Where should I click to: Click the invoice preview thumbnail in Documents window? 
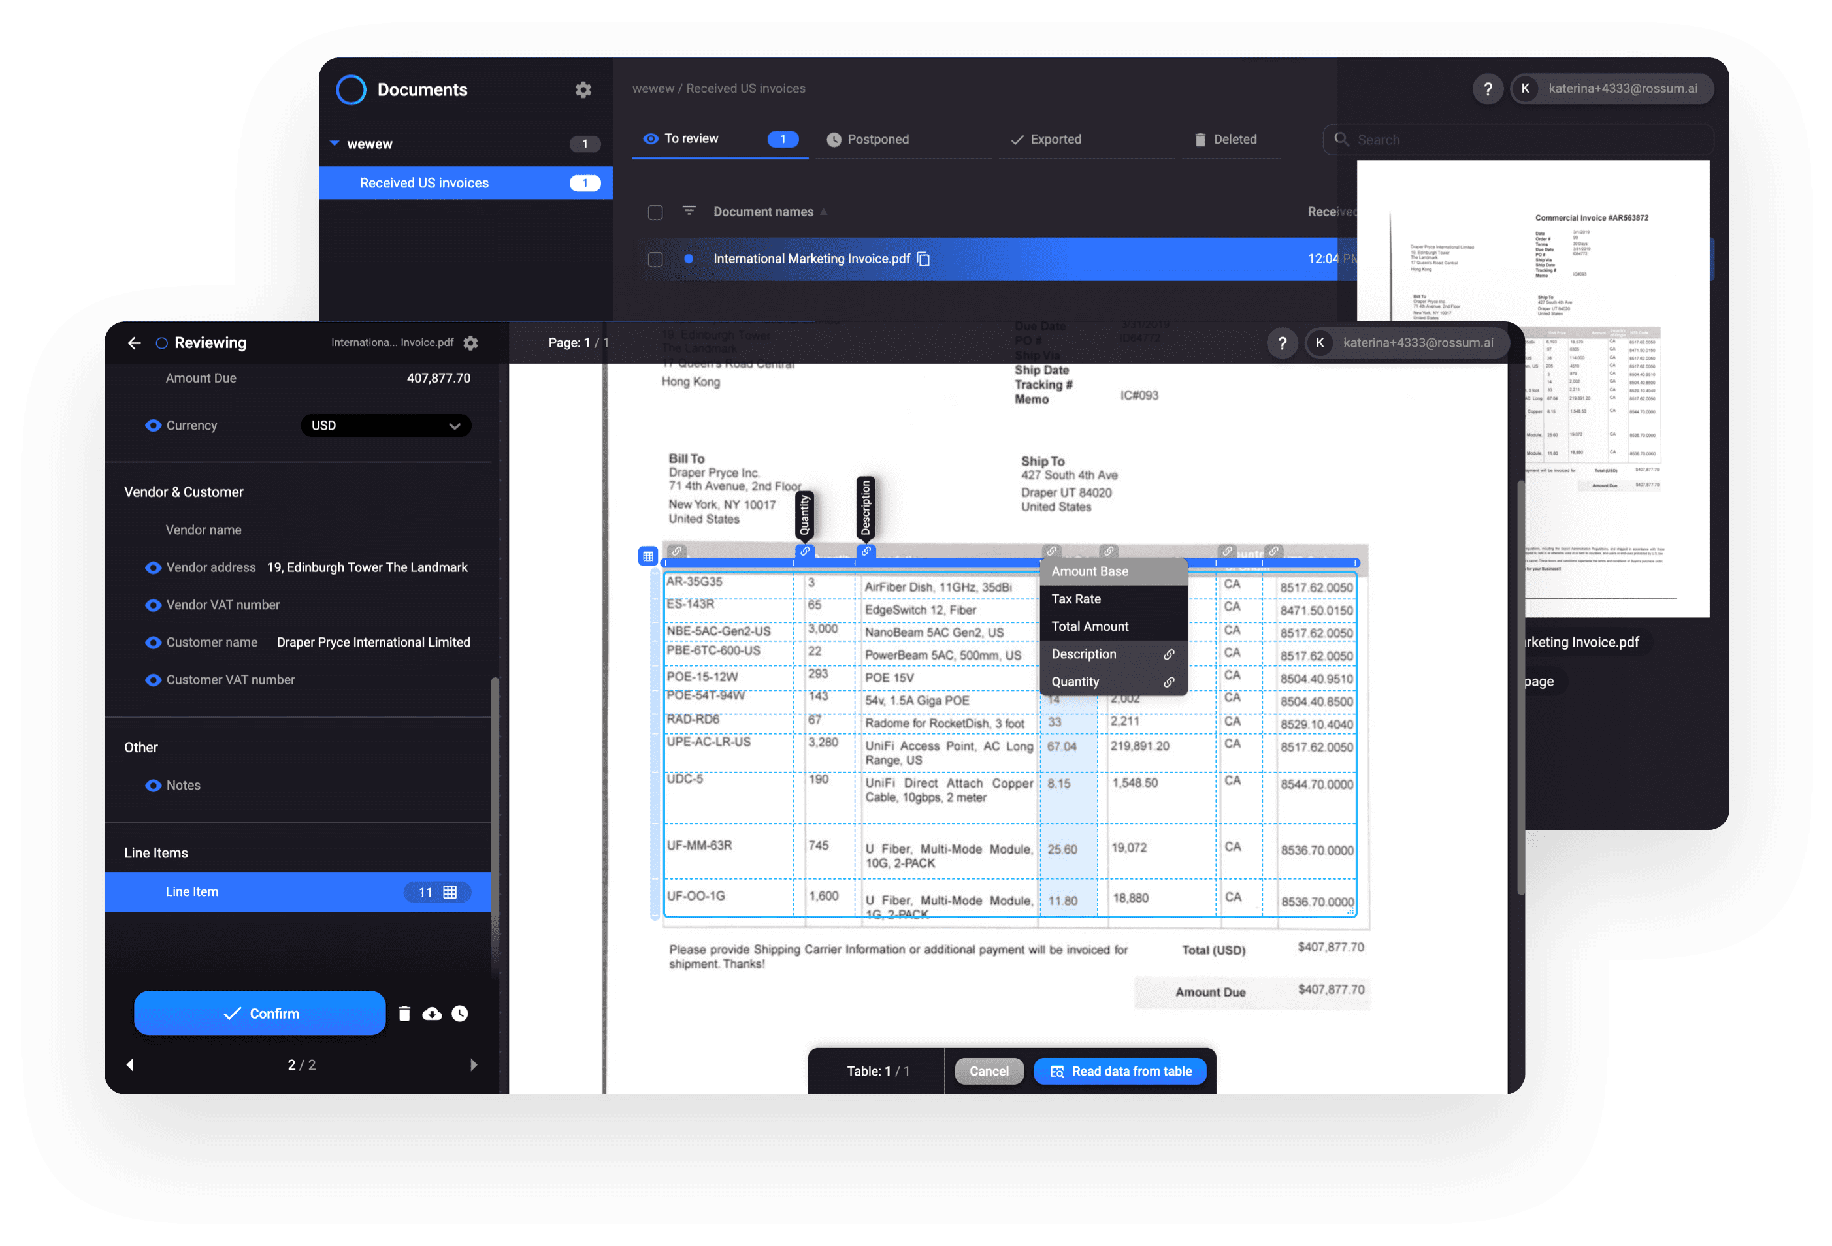click(x=1533, y=389)
